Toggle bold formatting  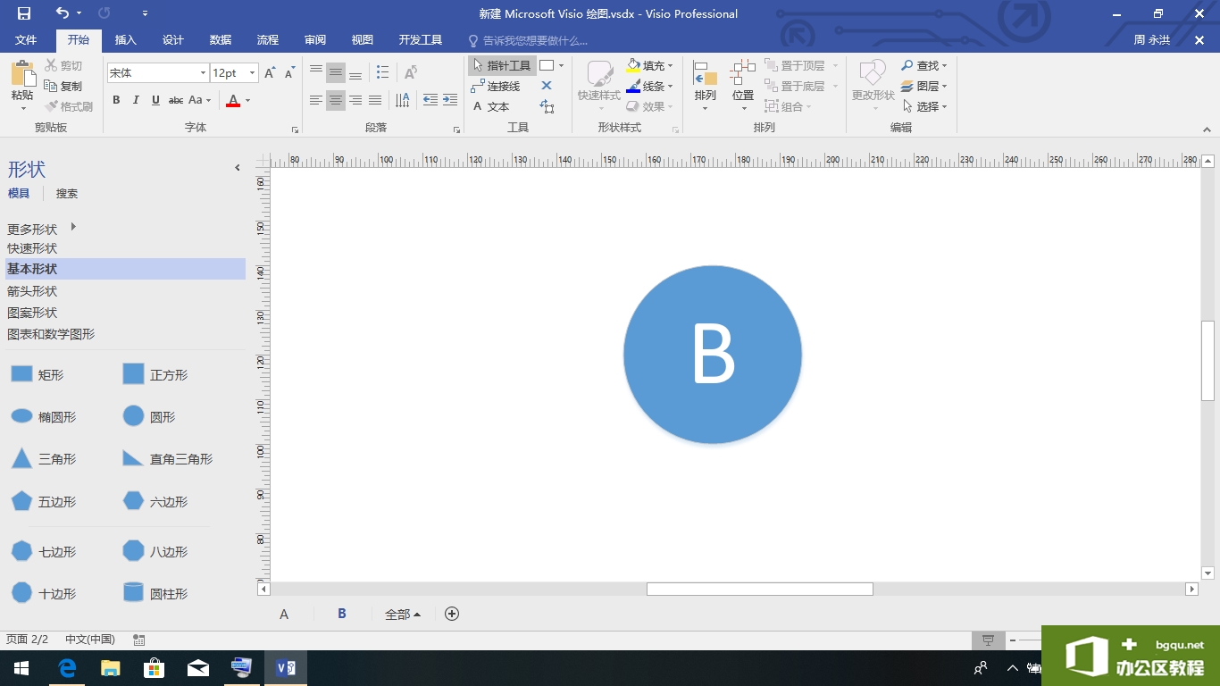(x=116, y=100)
